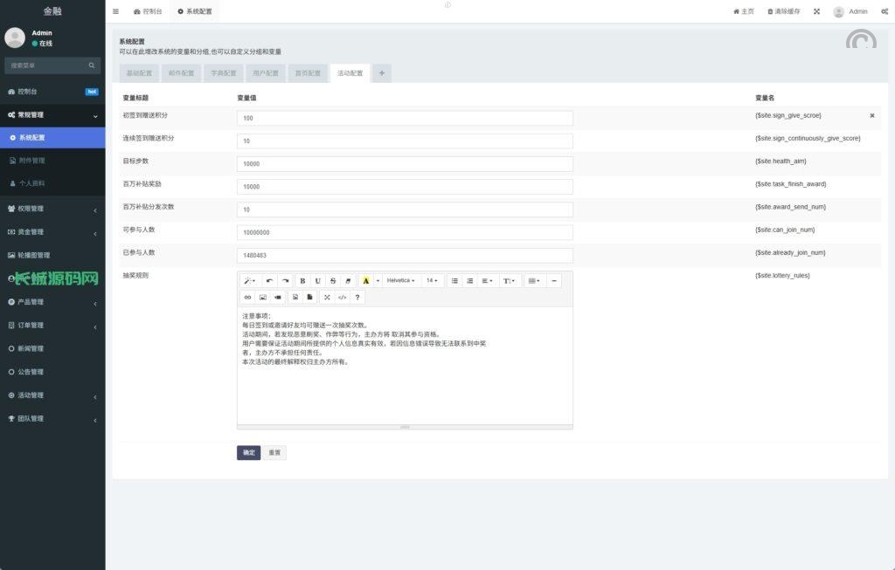Click 清除缓存 in the top bar
Screen dimensions: 895x570
(783, 11)
